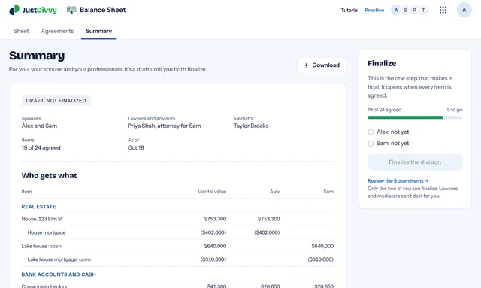Click Sam's Lake house mortgage ($310,000)

click(x=321, y=259)
